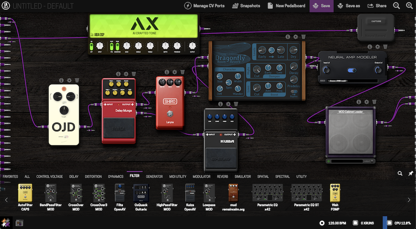The height and width of the screenshot is (229, 416).
Task: Remove Dragonfly Room Reverb using trash icon
Action: point(304,37)
